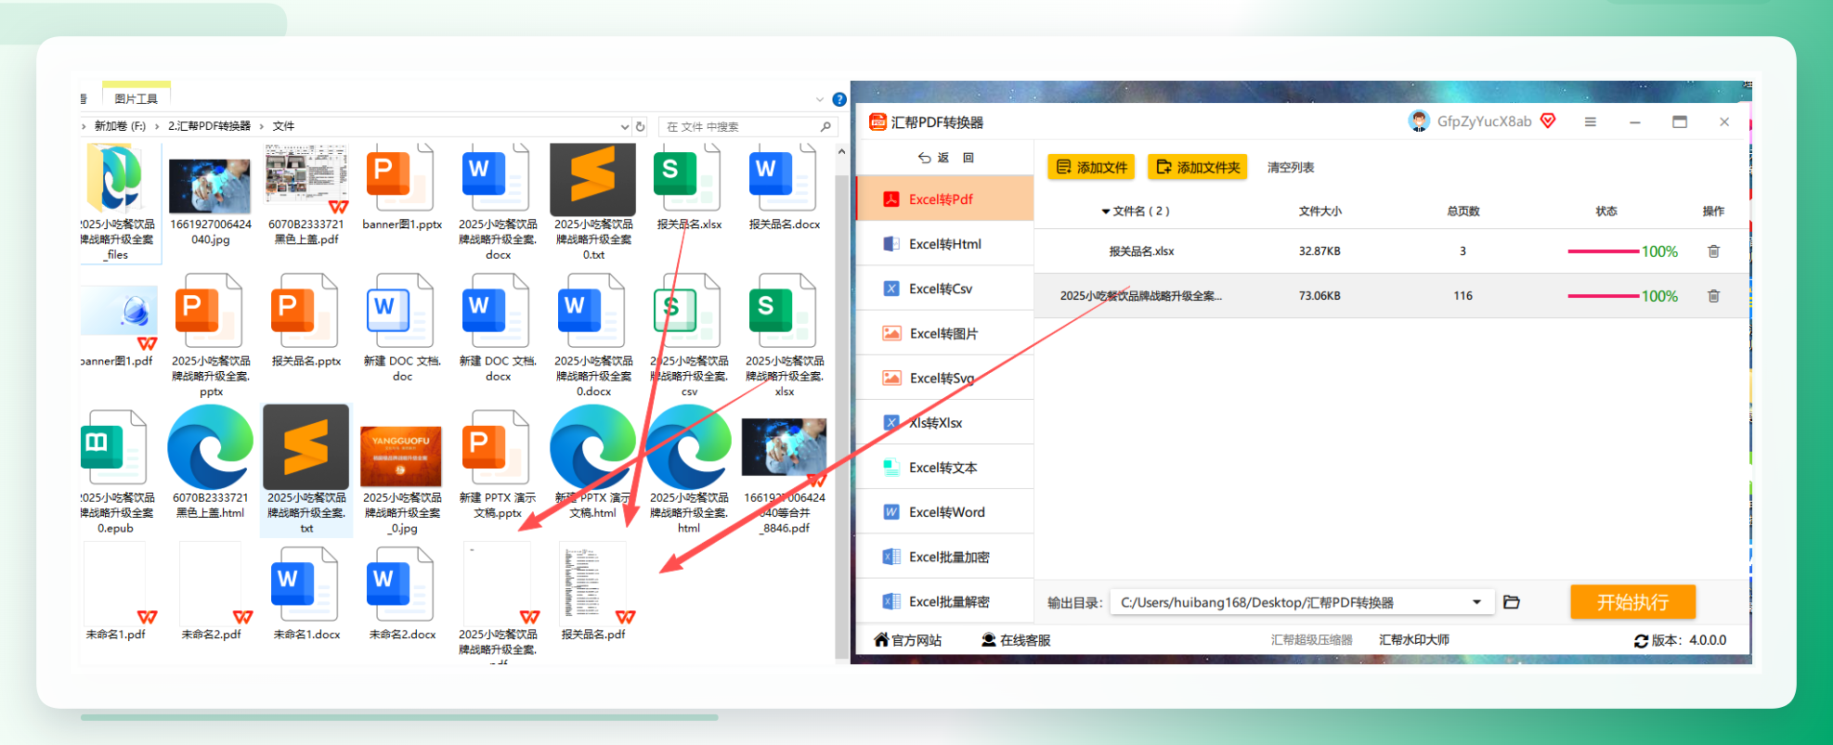Click the 文件大小 column header
The width and height of the screenshot is (1833, 745).
[1319, 212]
